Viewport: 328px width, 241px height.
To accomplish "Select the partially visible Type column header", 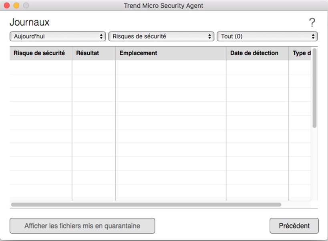I will 301,53.
